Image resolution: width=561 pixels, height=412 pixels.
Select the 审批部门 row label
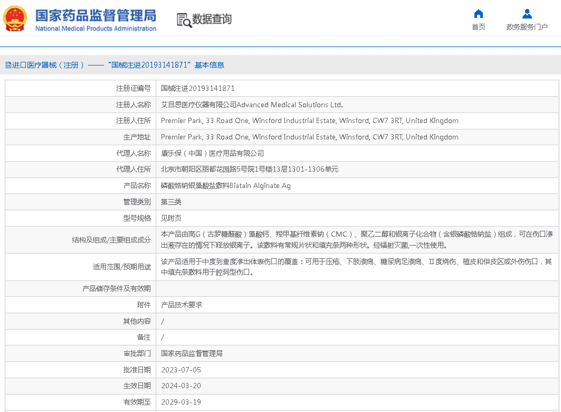137,354
